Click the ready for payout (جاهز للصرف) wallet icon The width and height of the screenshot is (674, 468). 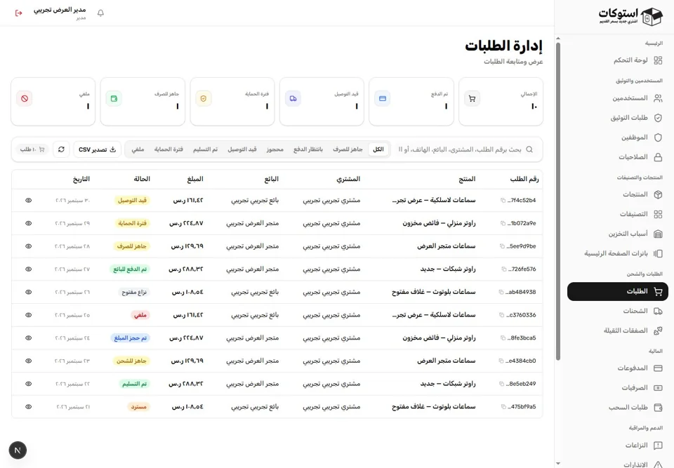[x=114, y=98]
